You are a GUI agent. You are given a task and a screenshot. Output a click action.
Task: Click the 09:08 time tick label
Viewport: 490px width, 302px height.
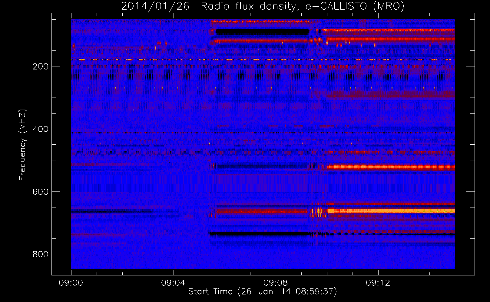[276, 283]
